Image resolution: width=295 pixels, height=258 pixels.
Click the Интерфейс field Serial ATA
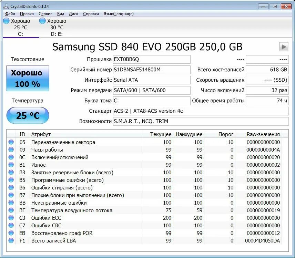[152, 80]
